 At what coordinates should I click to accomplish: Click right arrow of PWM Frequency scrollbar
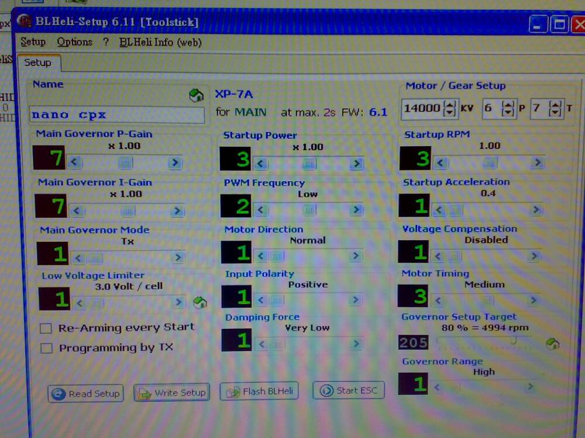[355, 210]
